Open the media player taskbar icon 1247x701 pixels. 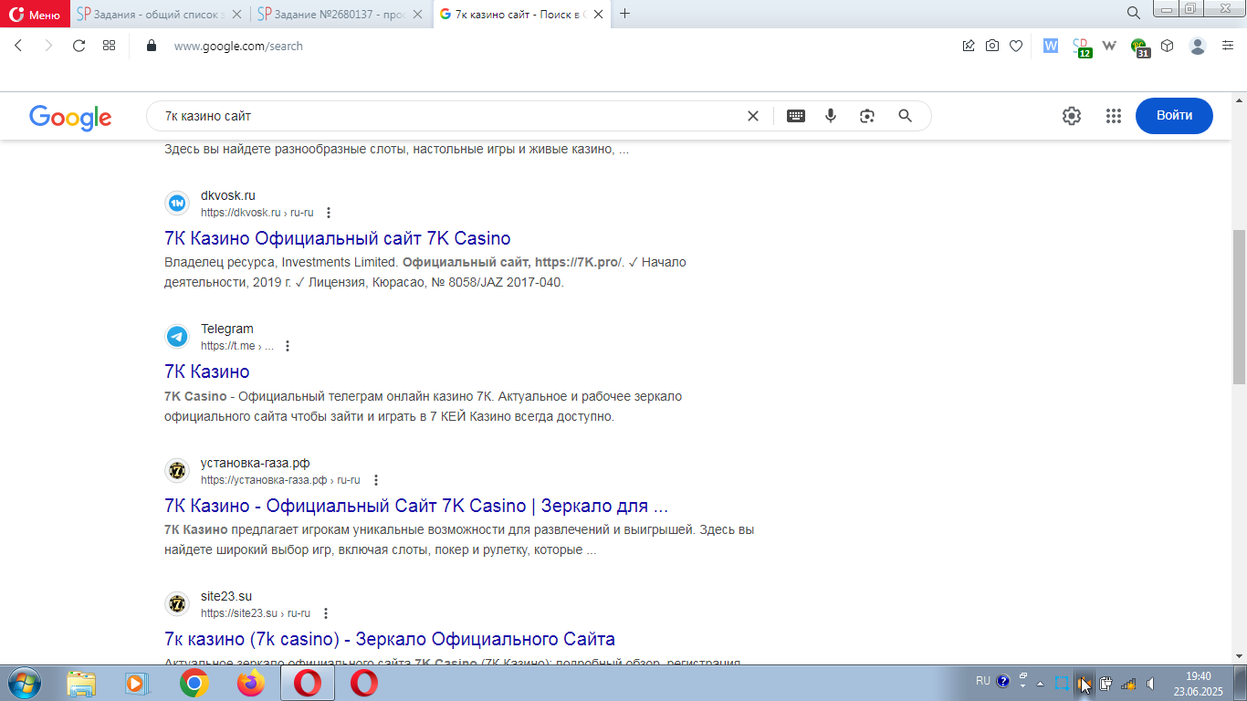pyautogui.click(x=136, y=683)
